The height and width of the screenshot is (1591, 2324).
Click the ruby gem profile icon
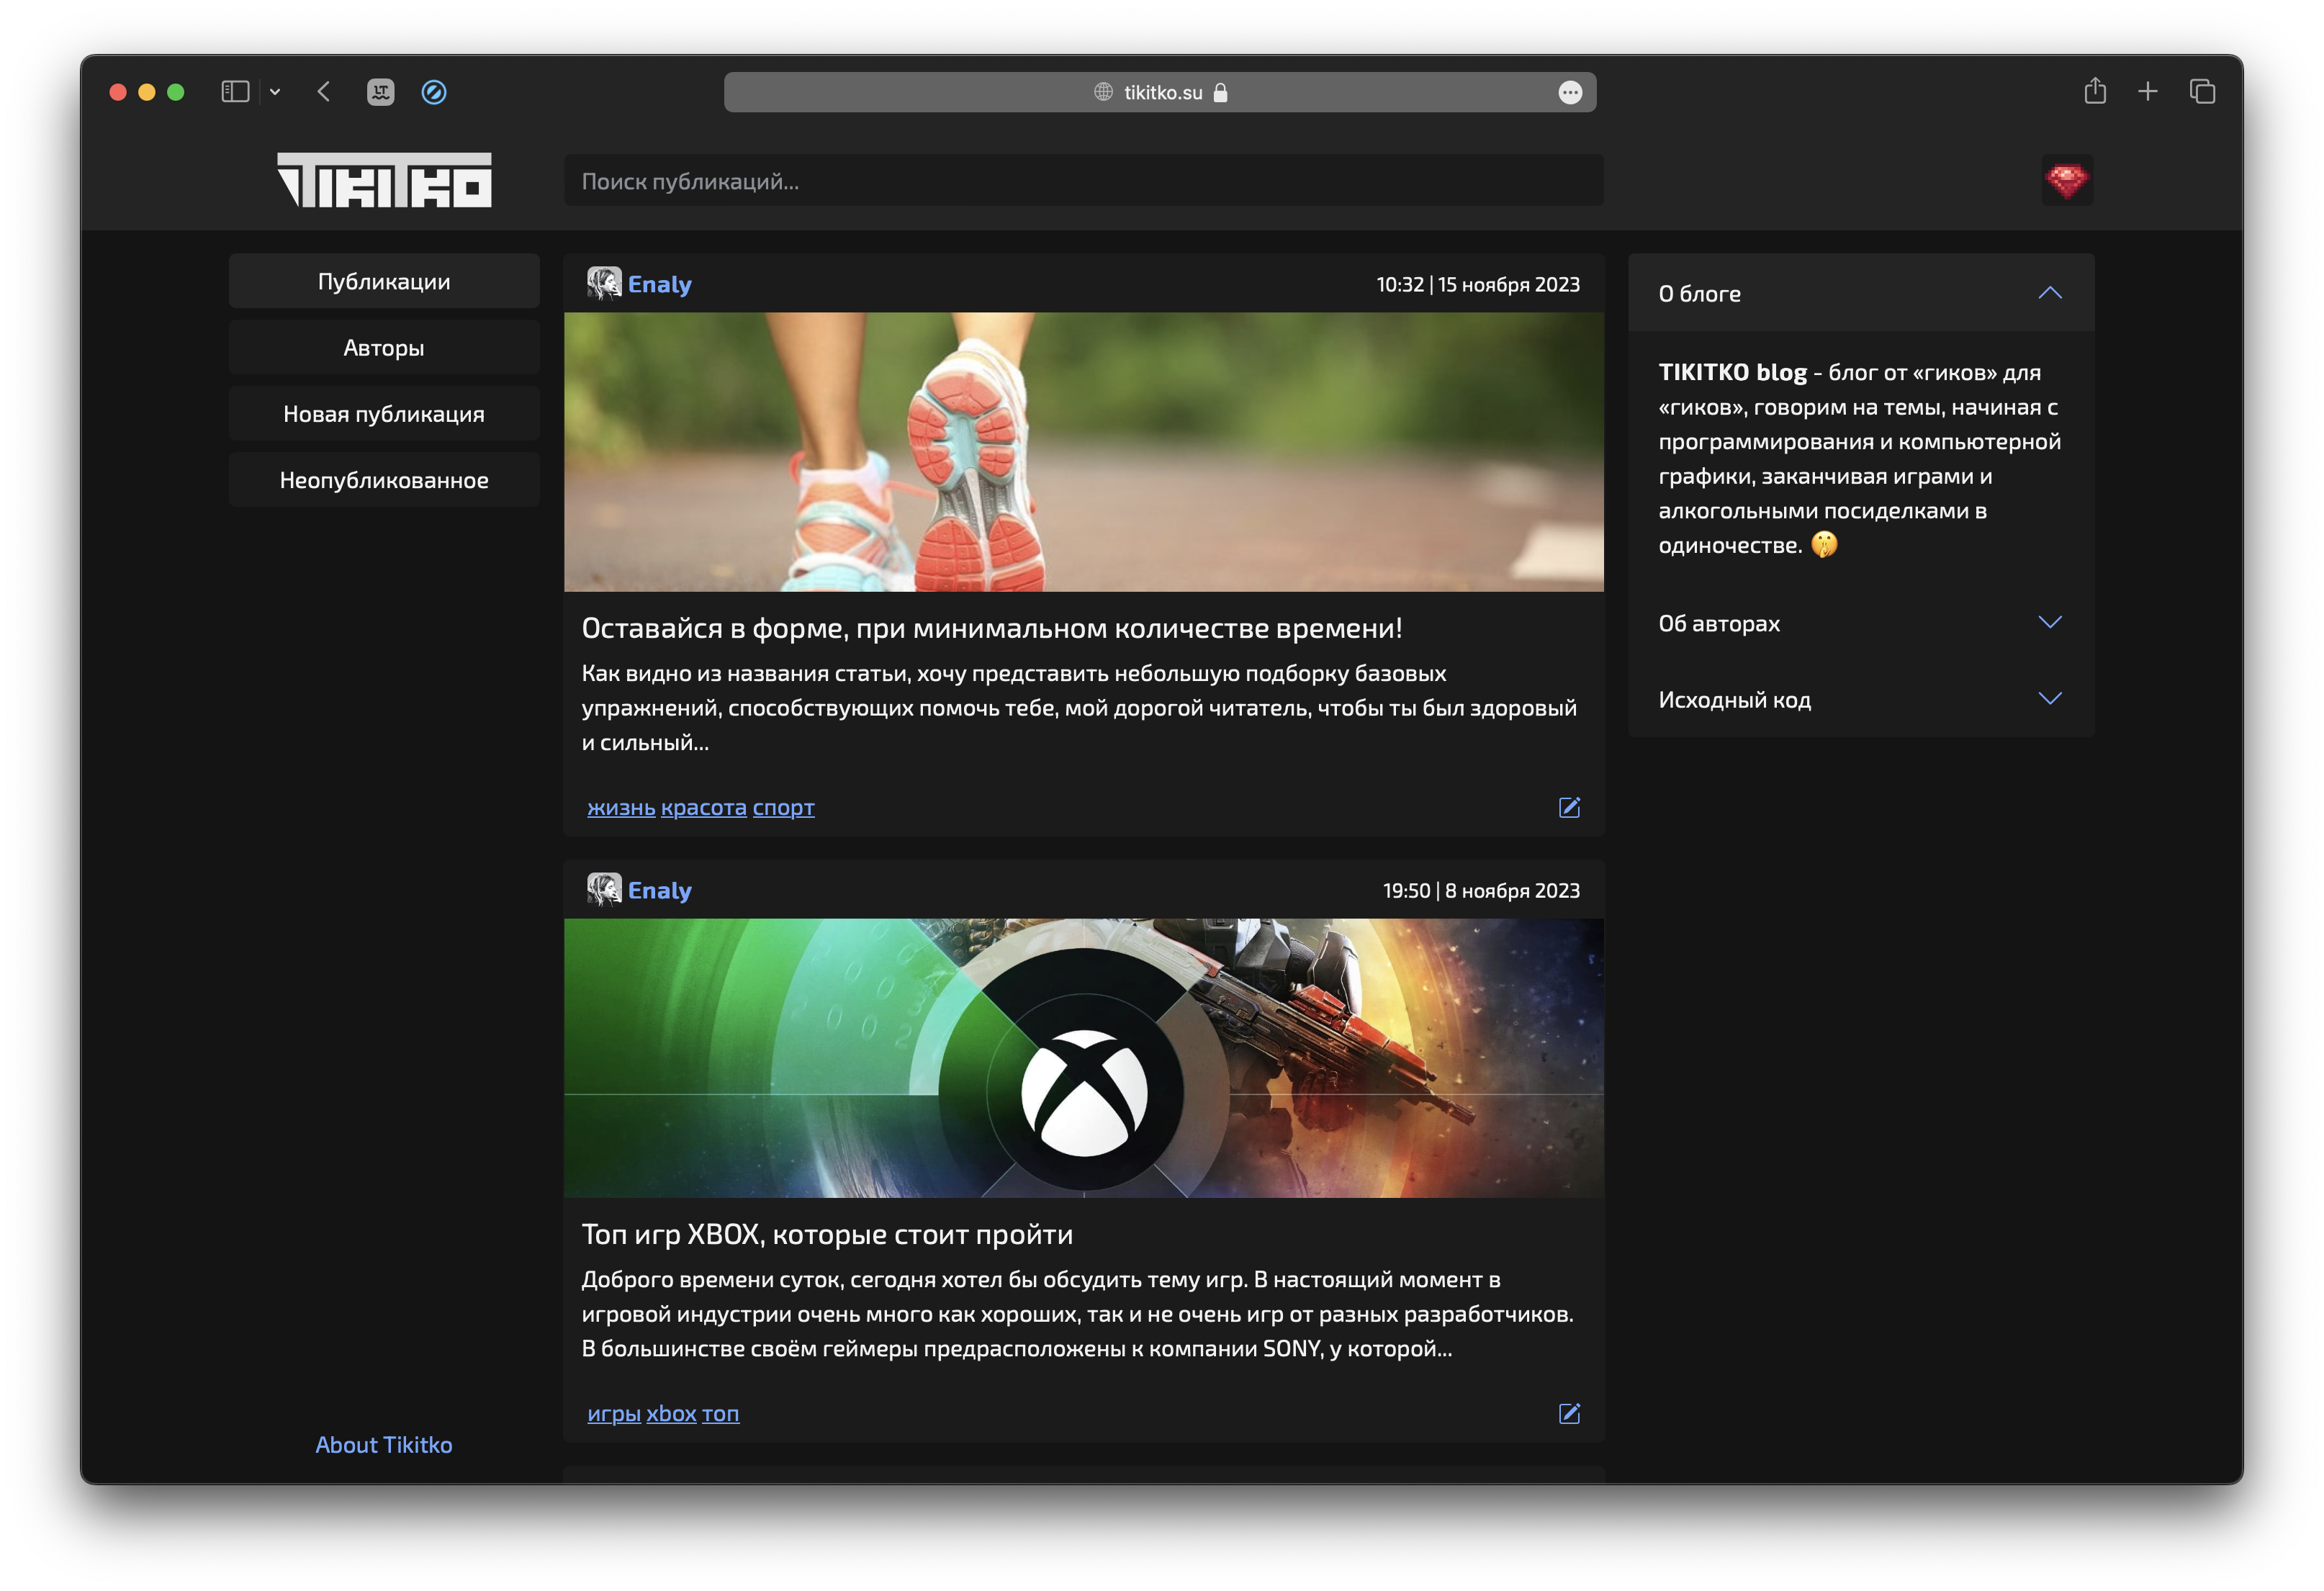click(x=2066, y=181)
